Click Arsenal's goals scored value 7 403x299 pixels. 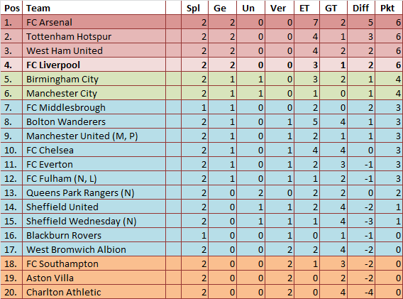307,22
